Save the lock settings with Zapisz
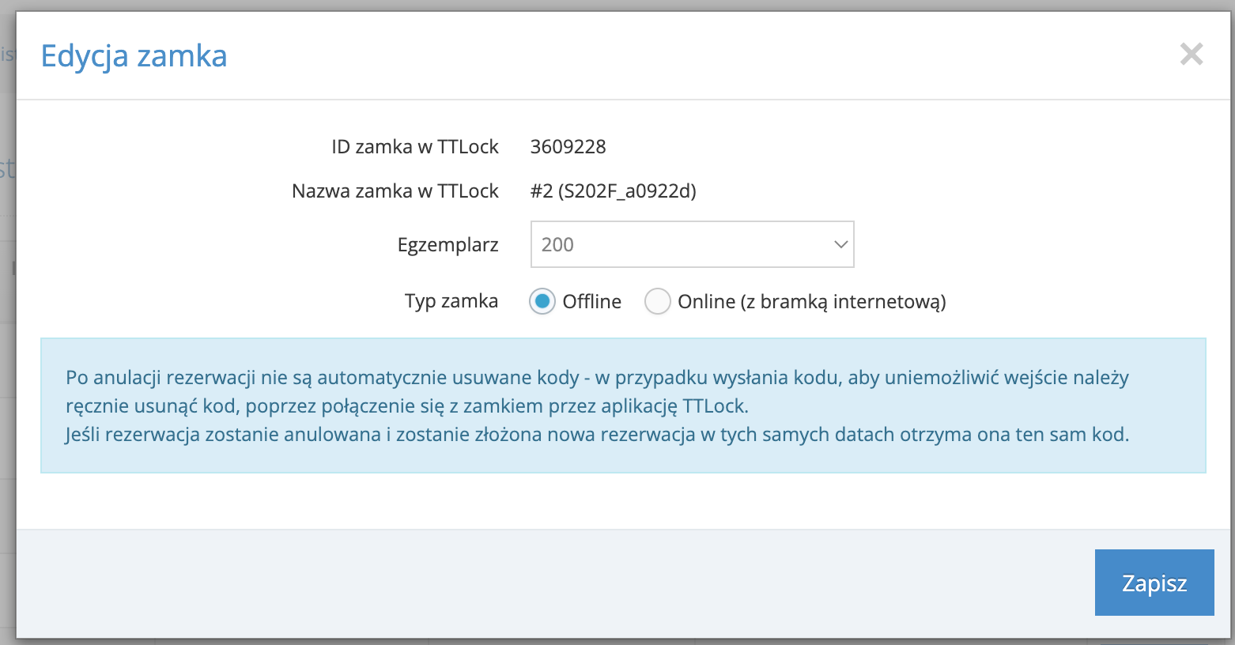This screenshot has width=1235, height=645. 1154,583
